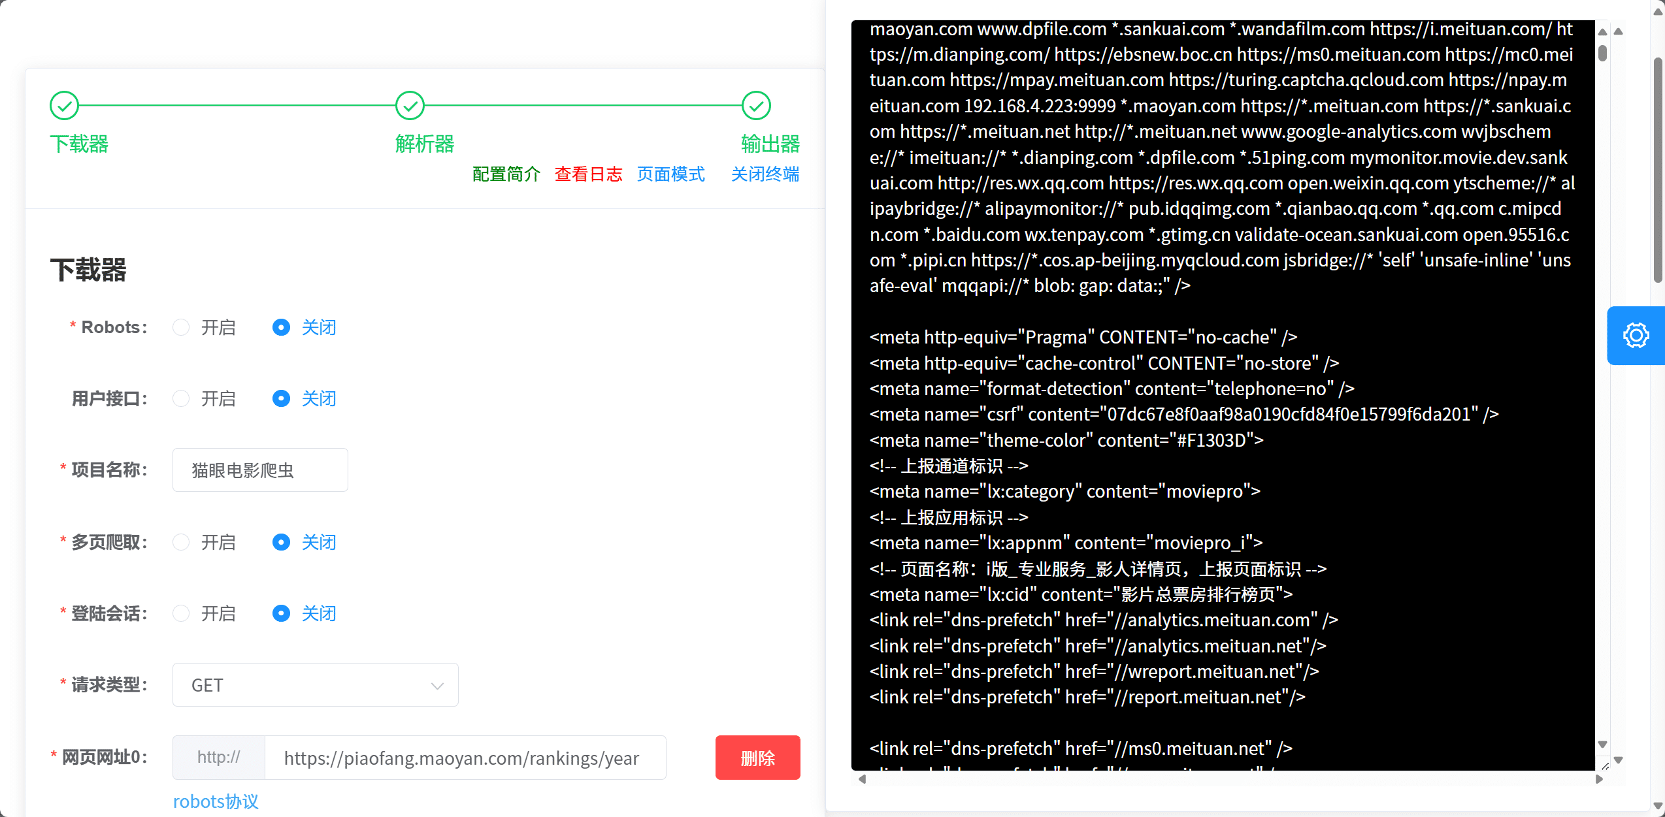
Task: Enable Robots with 开启 radio
Action: tap(181, 327)
